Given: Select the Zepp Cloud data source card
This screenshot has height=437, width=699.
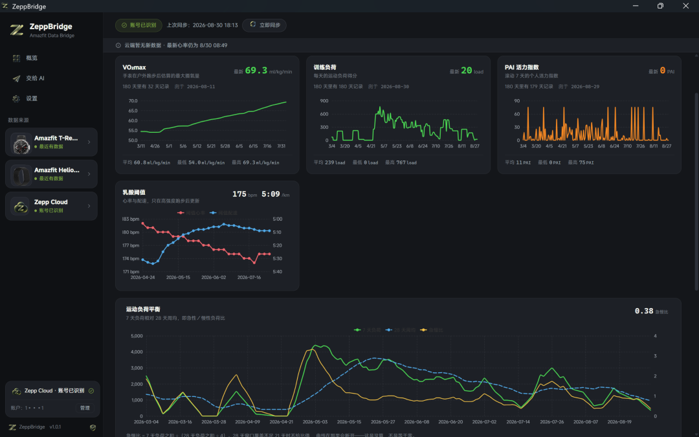Looking at the screenshot, I should 51,206.
